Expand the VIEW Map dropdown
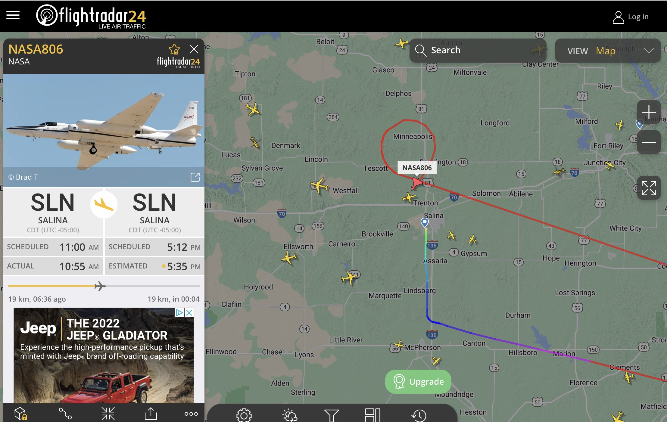The width and height of the screenshot is (667, 422). (x=608, y=51)
